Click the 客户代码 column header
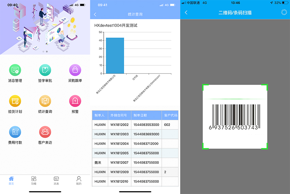Viewport: 290px width, 194px height. click(x=170, y=115)
